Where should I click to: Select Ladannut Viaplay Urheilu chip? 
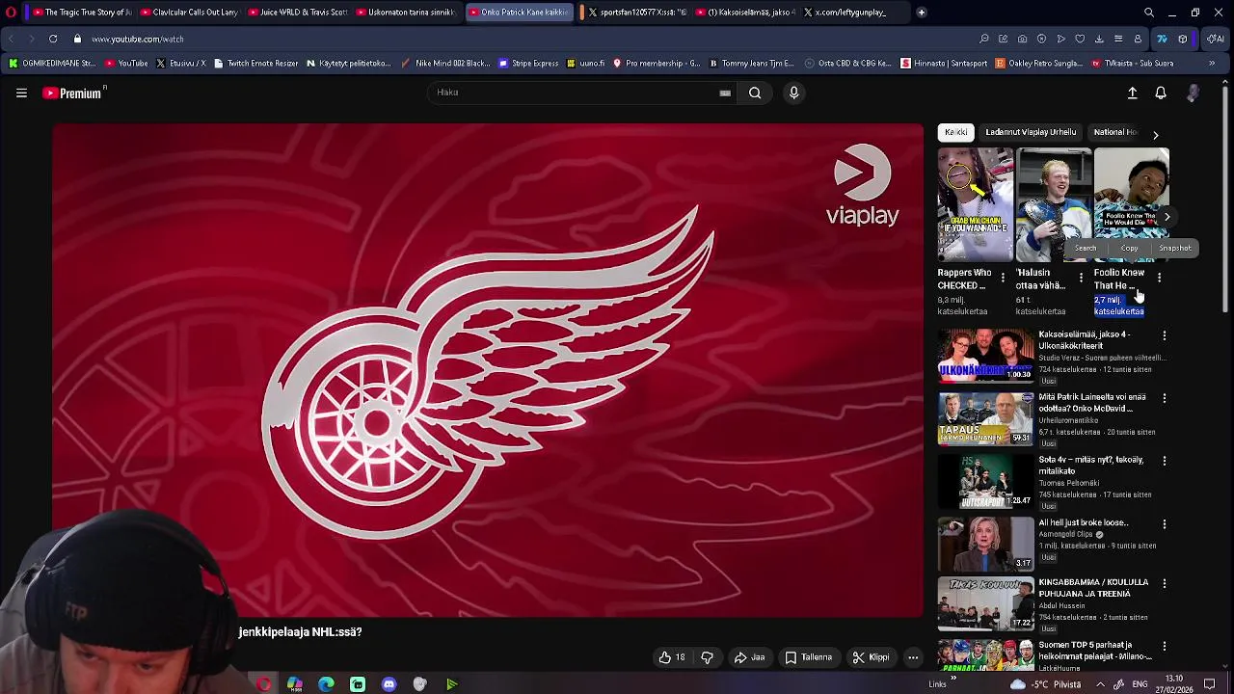1031,132
